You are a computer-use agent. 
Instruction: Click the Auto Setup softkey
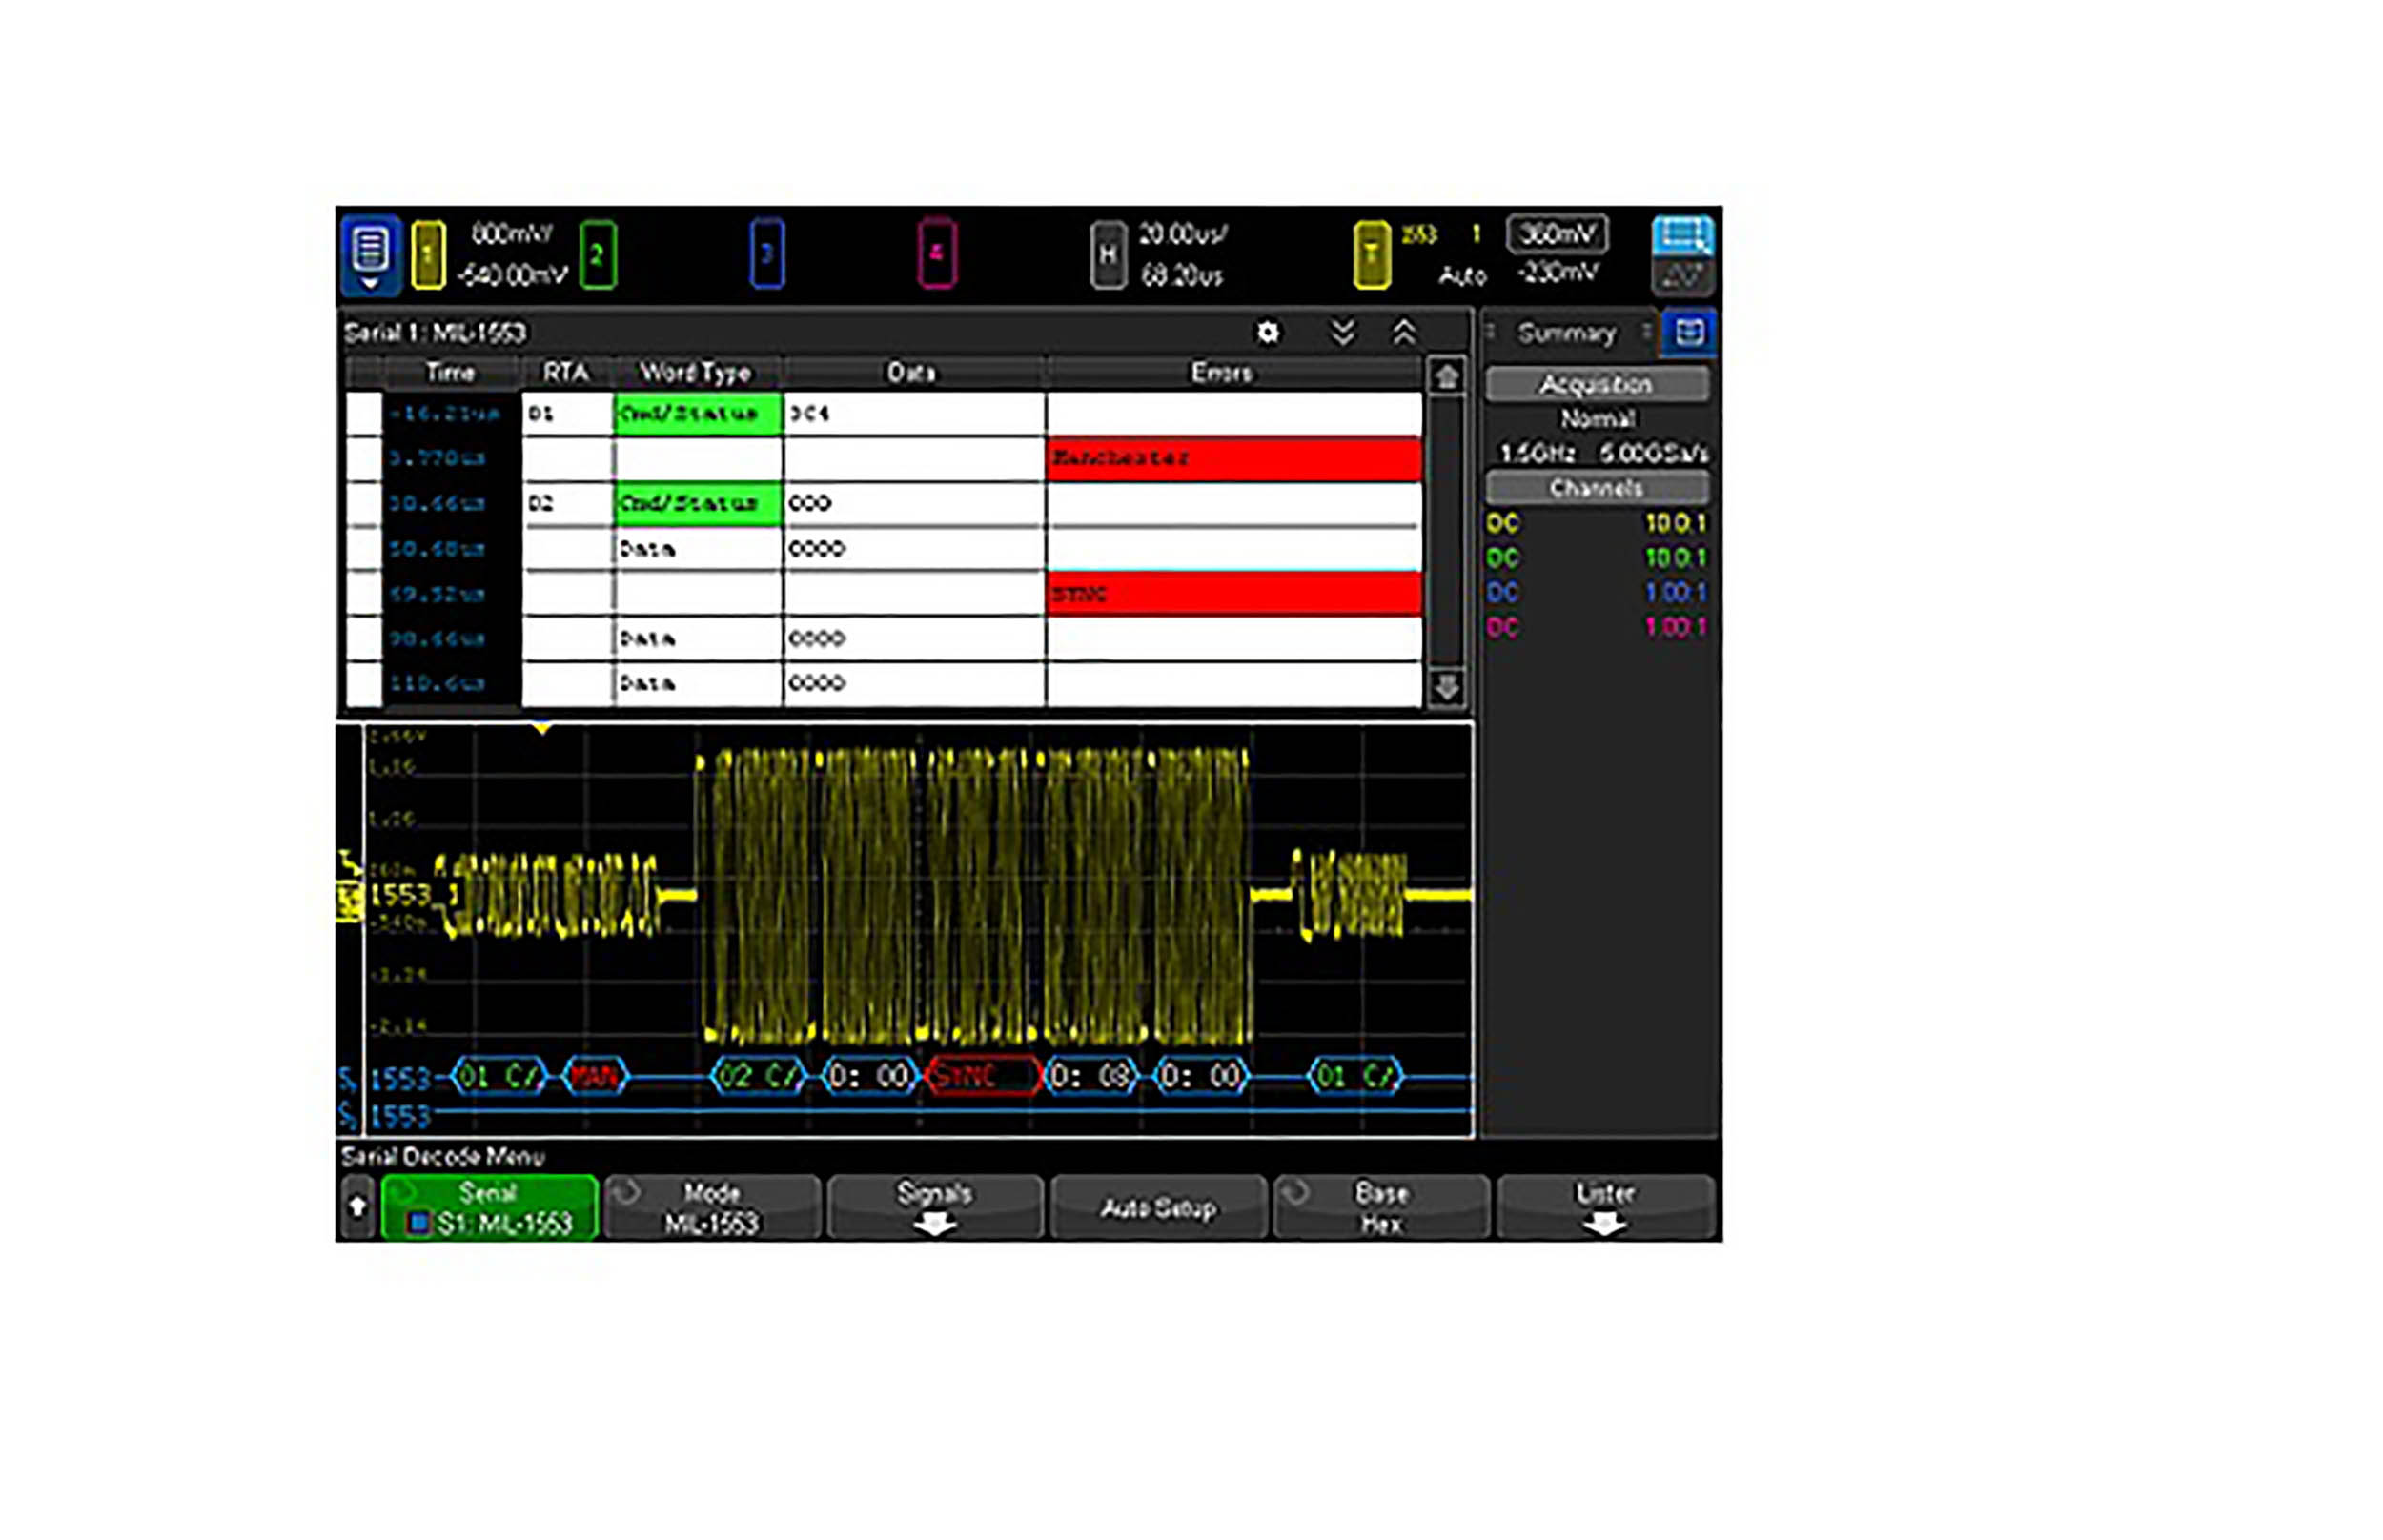pyautogui.click(x=1158, y=1208)
